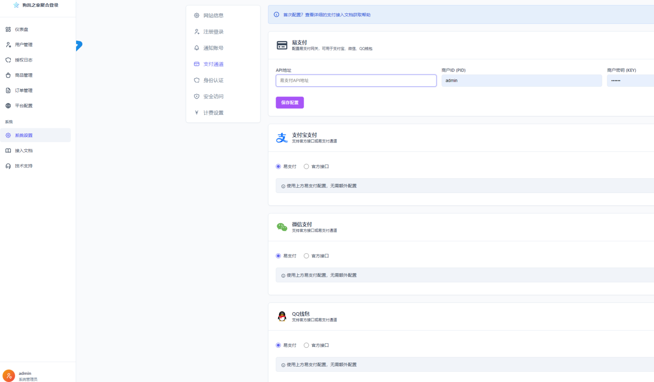The image size is (654, 382).
Task: Click the 商户ID (PID) field label
Action: tap(454, 70)
